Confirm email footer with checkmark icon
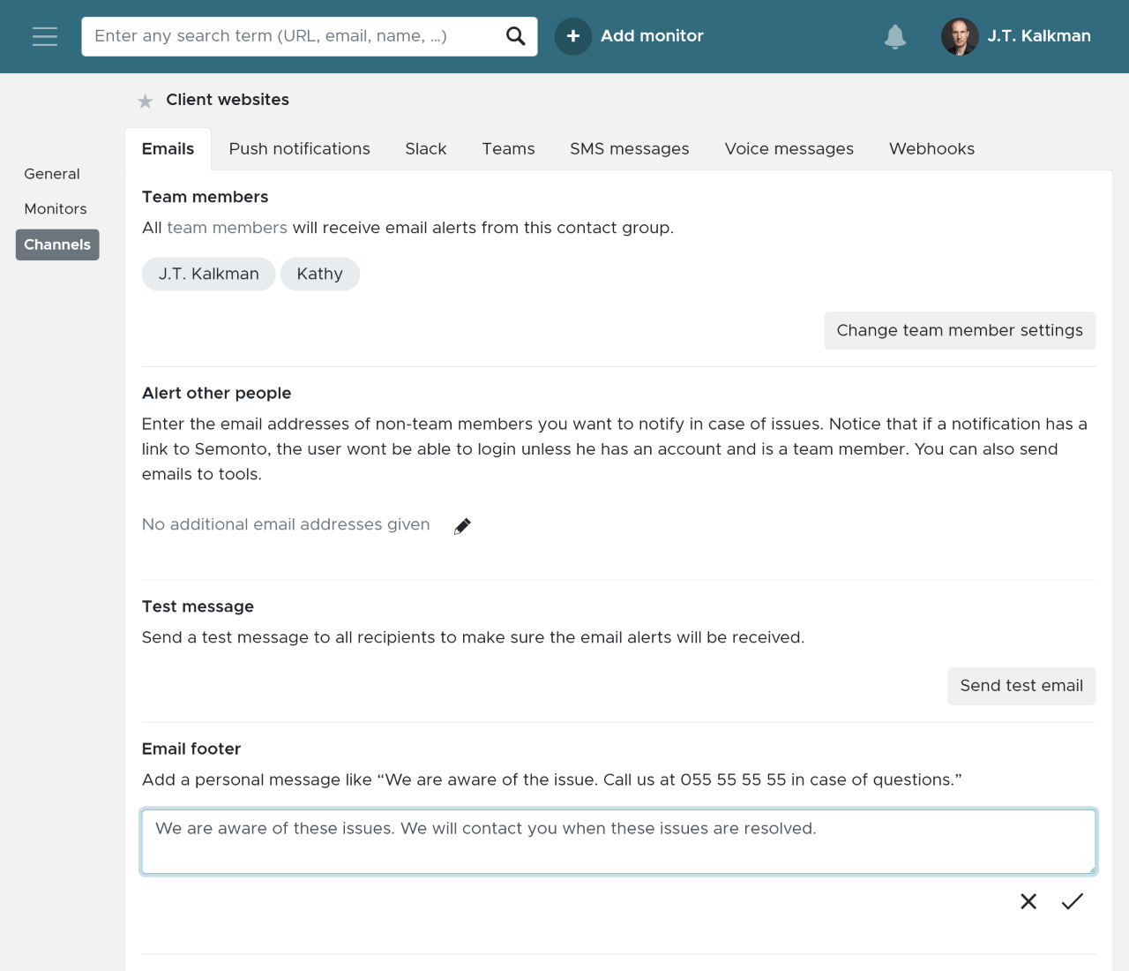The height and width of the screenshot is (971, 1129). coord(1073,901)
